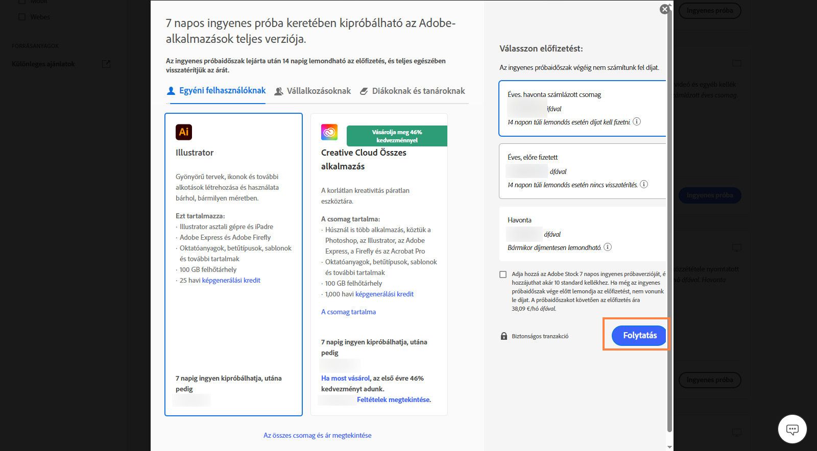Click external link icon beside Különleges ajánlatok
The image size is (817, 451).
coord(106,64)
